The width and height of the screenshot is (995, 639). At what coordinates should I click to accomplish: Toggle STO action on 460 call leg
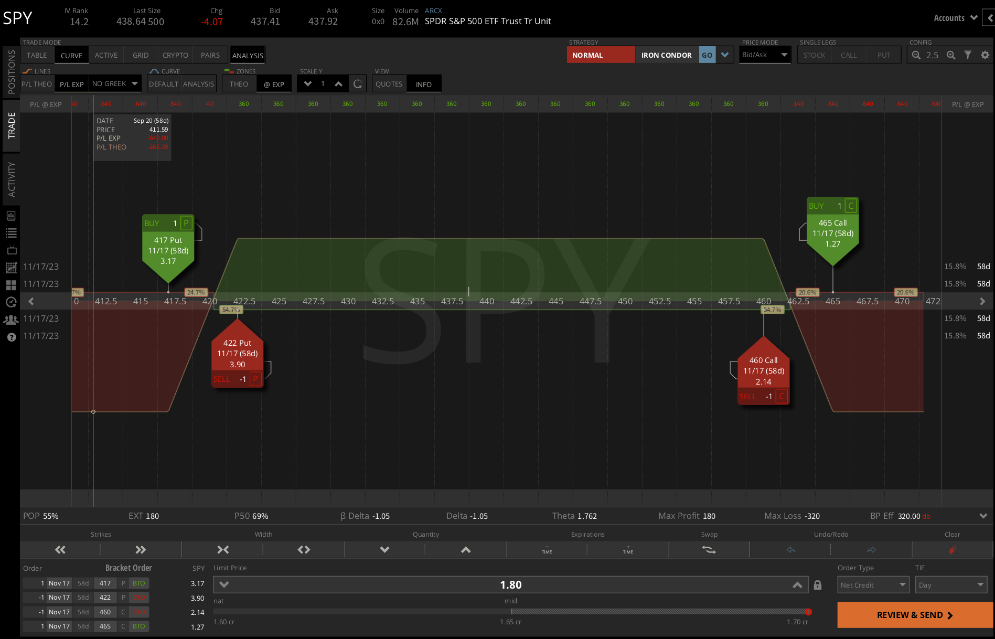click(138, 612)
